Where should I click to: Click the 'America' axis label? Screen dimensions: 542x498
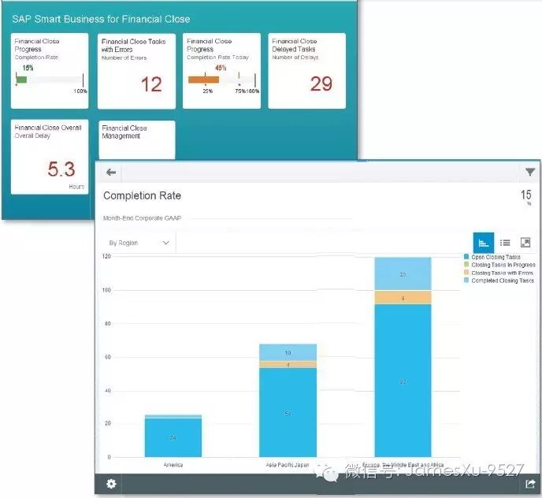173,465
